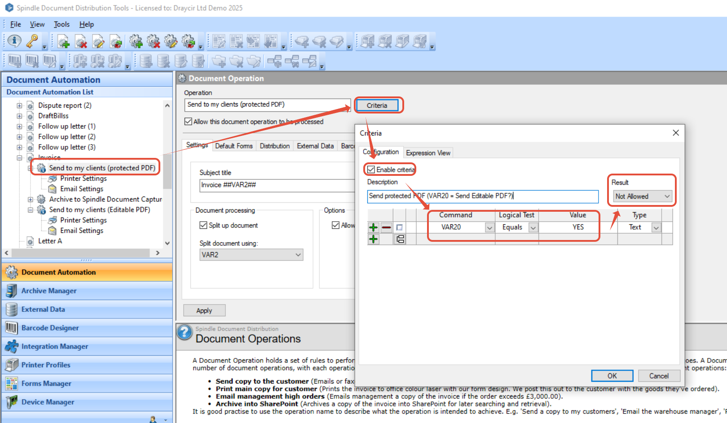The image size is (727, 423).
Task: Open Document Automation in the sidebar
Action: (x=87, y=272)
